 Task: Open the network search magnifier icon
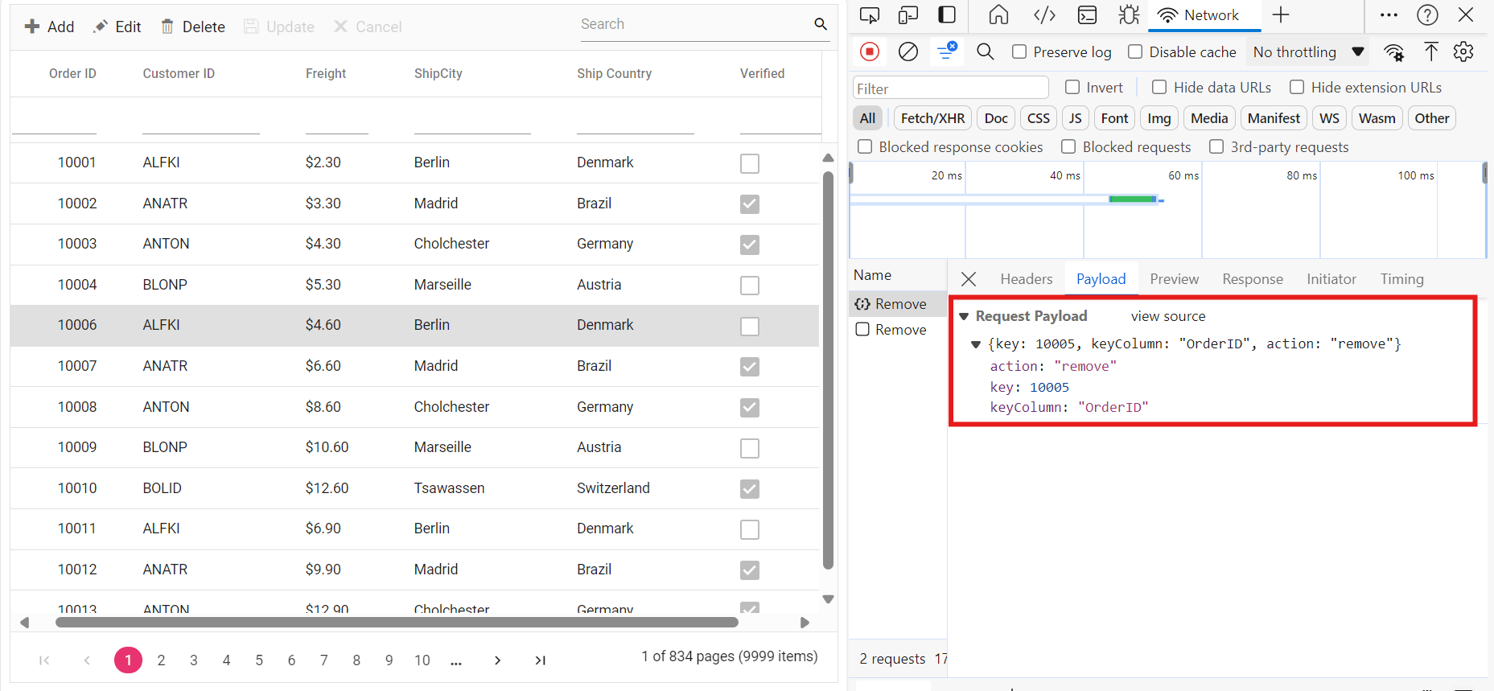985,52
